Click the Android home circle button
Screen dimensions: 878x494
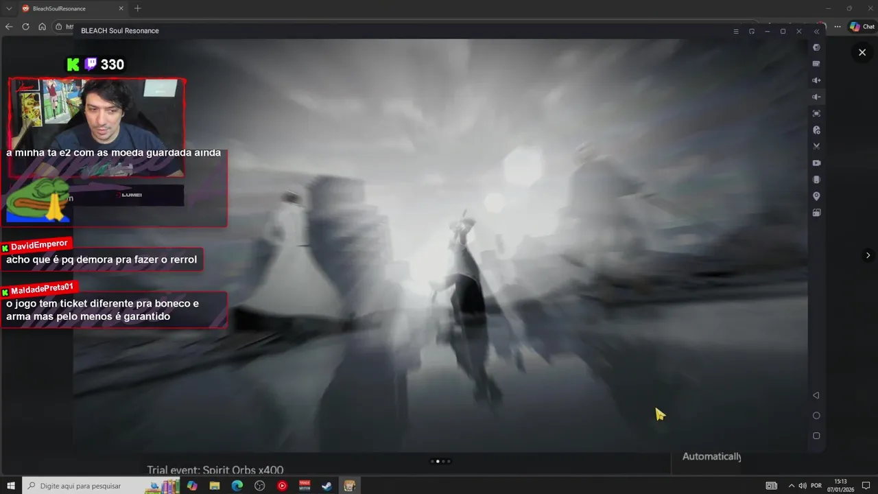tap(816, 416)
